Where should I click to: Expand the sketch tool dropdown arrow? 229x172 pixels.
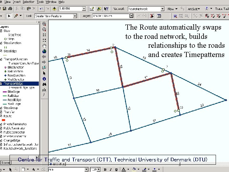click(21, 16)
